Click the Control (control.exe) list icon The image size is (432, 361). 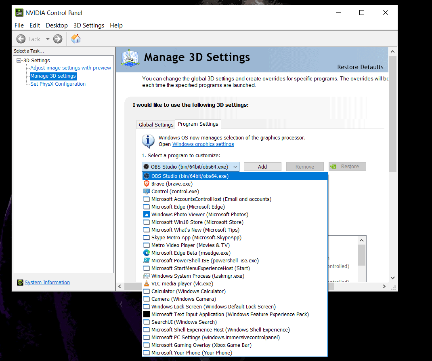pos(147,191)
